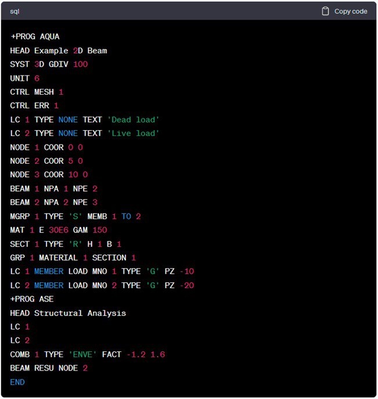This screenshot has width=378, height=399.
Task: Click the blue "END" keyword
Action: (17, 382)
